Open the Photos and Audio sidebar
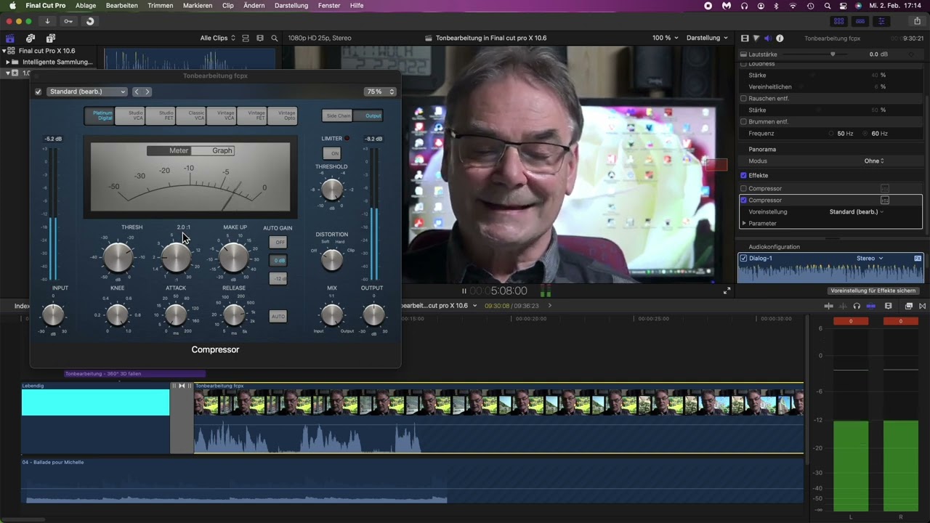This screenshot has width=930, height=523. click(31, 38)
